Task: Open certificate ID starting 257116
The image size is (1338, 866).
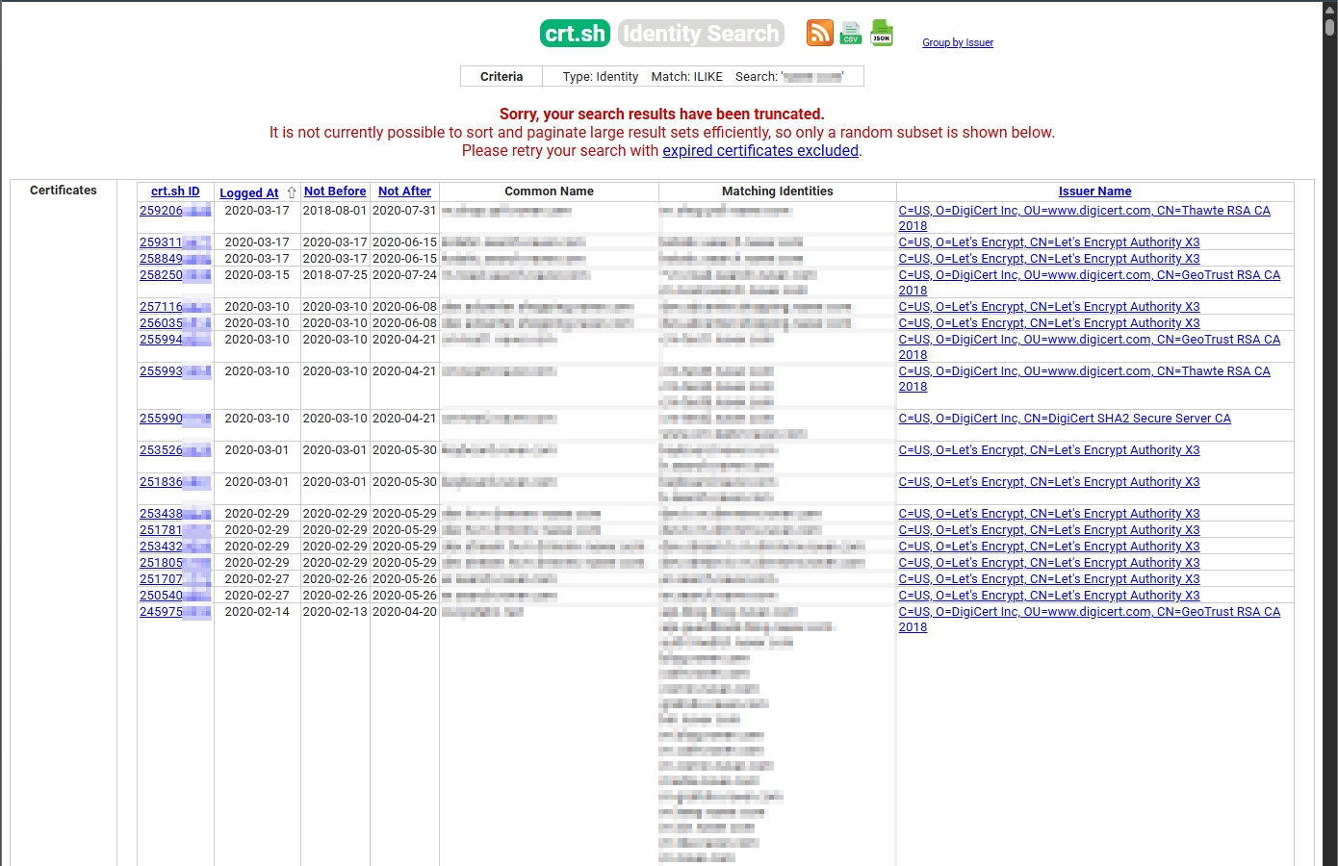Action: pyautogui.click(x=175, y=307)
